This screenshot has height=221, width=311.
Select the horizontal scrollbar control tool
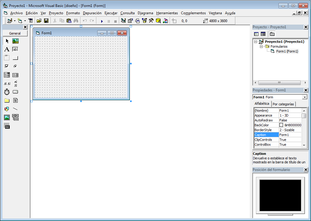pyautogui.click(x=7, y=83)
